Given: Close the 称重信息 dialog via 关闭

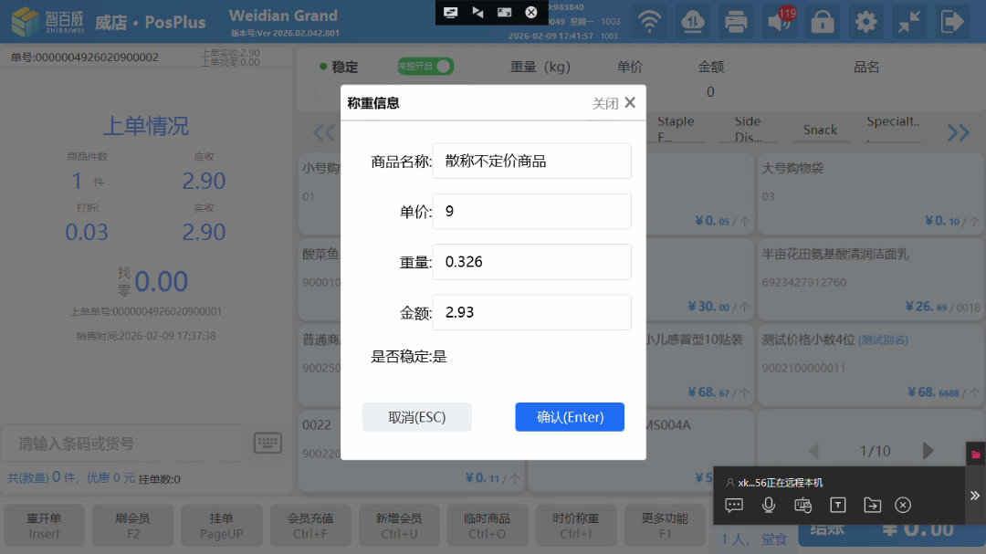Looking at the screenshot, I should pos(614,103).
